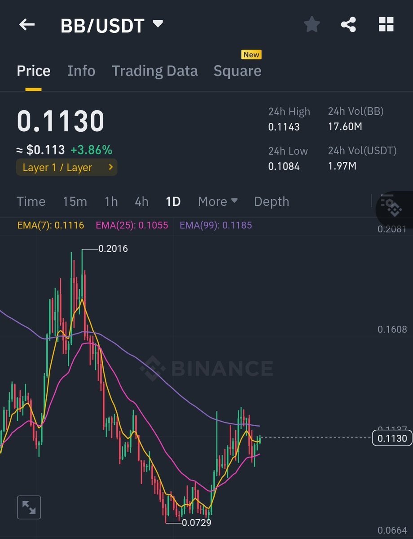Tap the 24h Low value 0.1084
This screenshot has width=413, height=539.
[284, 166]
